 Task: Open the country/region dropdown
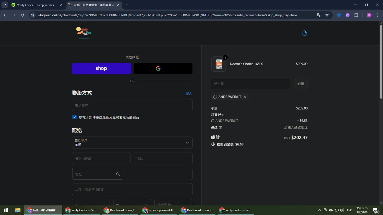coord(132,143)
